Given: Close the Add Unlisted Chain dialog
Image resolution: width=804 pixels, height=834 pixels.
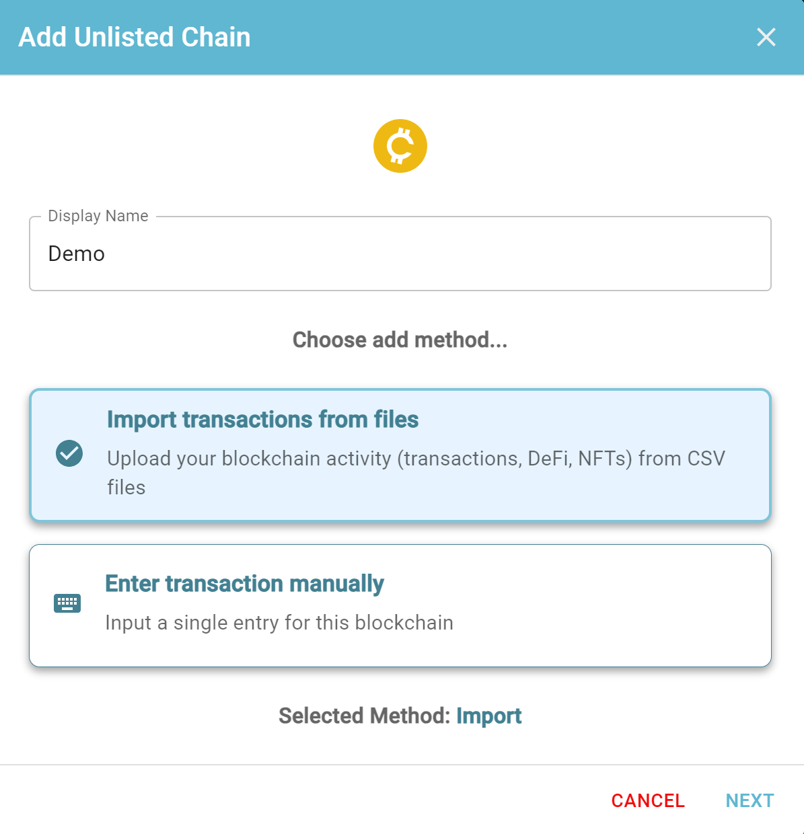Looking at the screenshot, I should (766, 37).
